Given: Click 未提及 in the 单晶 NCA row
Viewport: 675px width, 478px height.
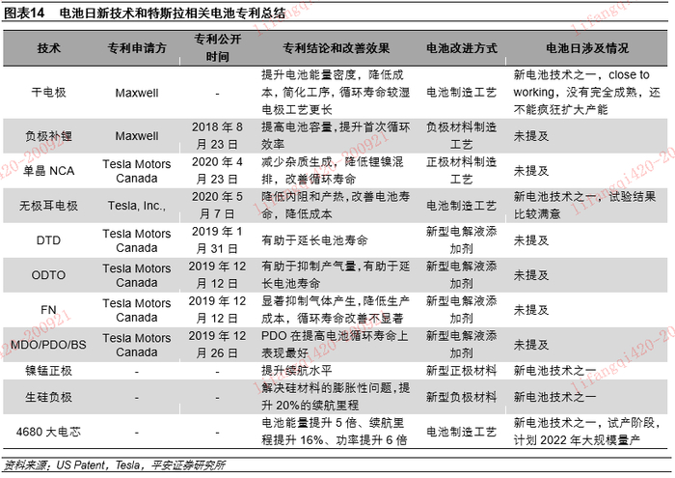Looking at the screenshot, I should pyautogui.click(x=531, y=171).
